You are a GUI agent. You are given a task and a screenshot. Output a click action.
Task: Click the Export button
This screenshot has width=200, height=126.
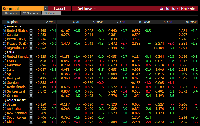coord(60,8)
